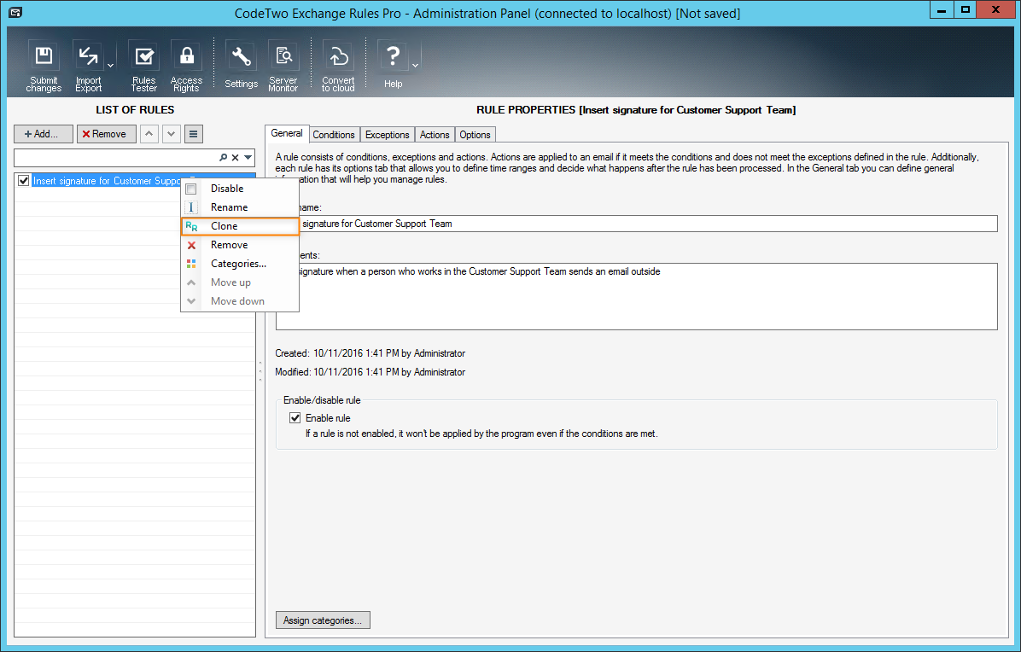
Task: Open the Actions tab
Action: [435, 135]
